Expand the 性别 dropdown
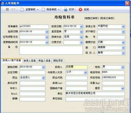Image resolution: width=131 pixels, height=113 pixels. click(123, 67)
